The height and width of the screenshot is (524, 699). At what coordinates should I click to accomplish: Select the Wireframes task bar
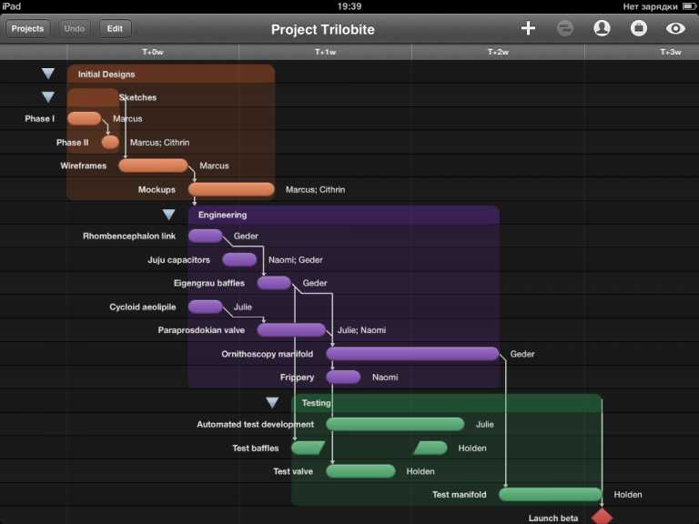tap(153, 166)
